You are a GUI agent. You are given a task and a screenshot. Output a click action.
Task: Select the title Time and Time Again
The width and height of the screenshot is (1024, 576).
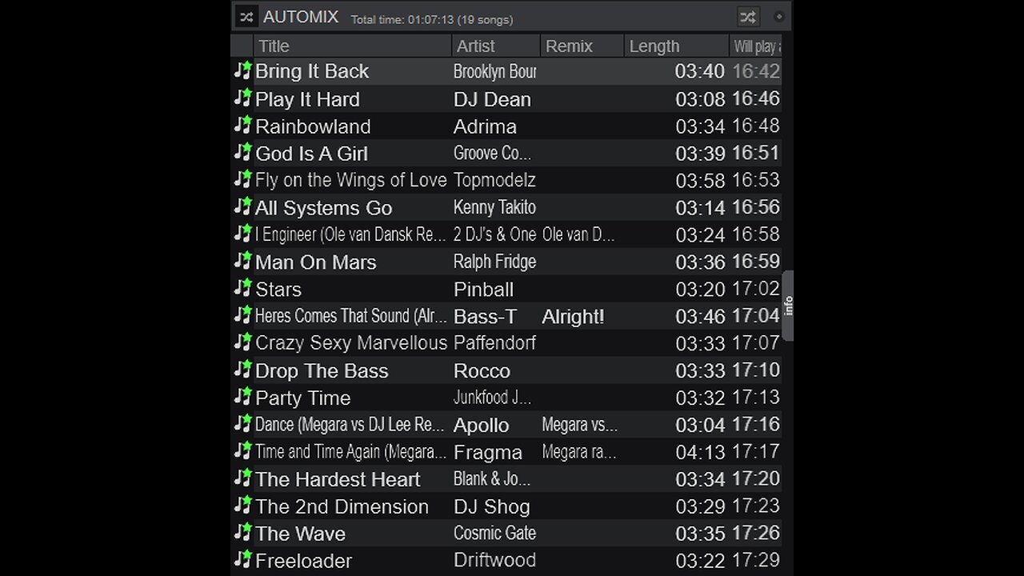[351, 453]
